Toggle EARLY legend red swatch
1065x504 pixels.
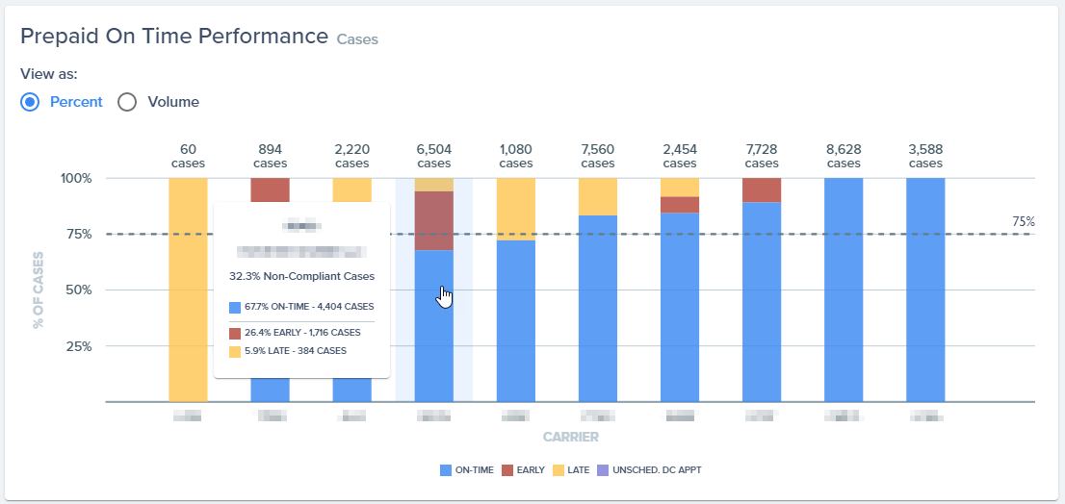[x=507, y=469]
